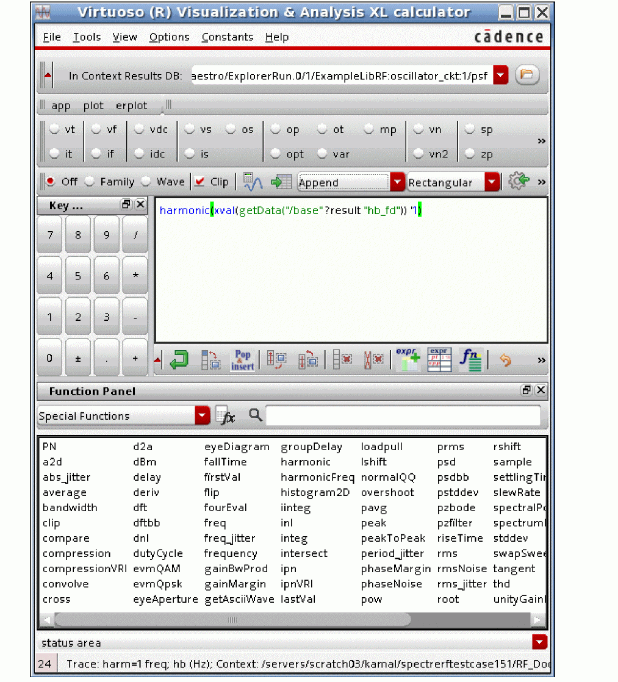Select the Wave radio button

pyautogui.click(x=146, y=181)
